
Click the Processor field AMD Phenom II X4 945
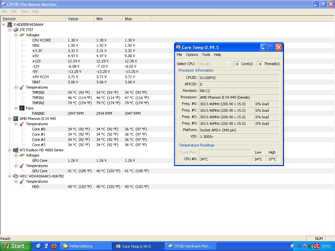click(239, 97)
